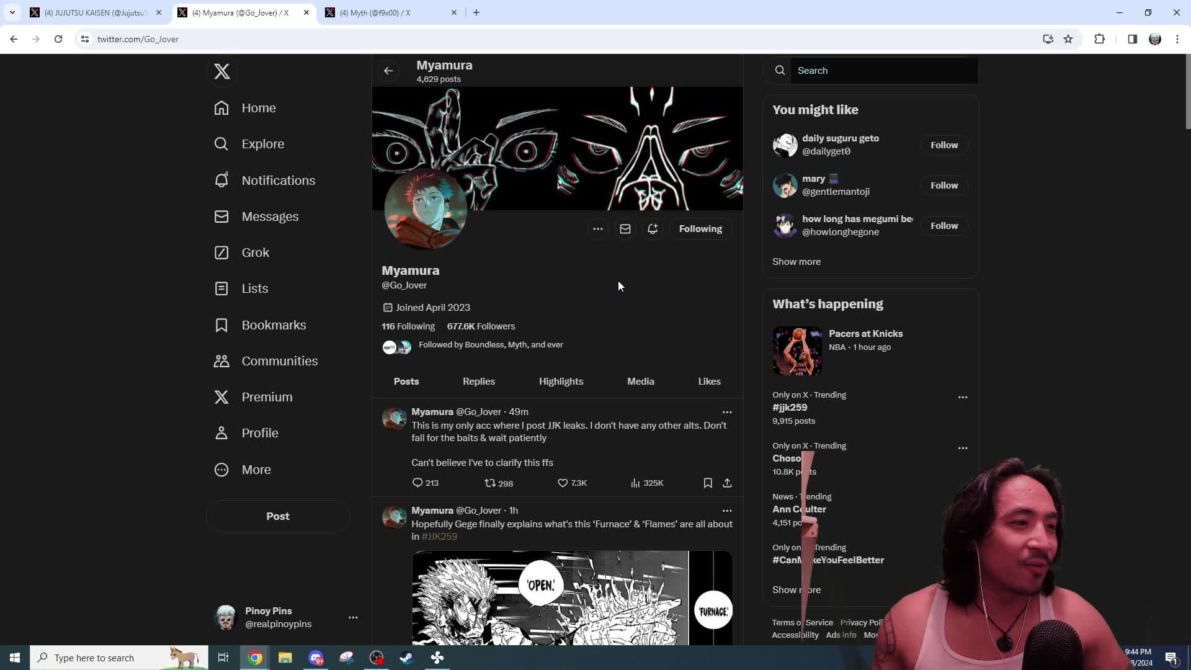1191x670 pixels.
Task: Reply to the 49m post
Action: tap(426, 483)
